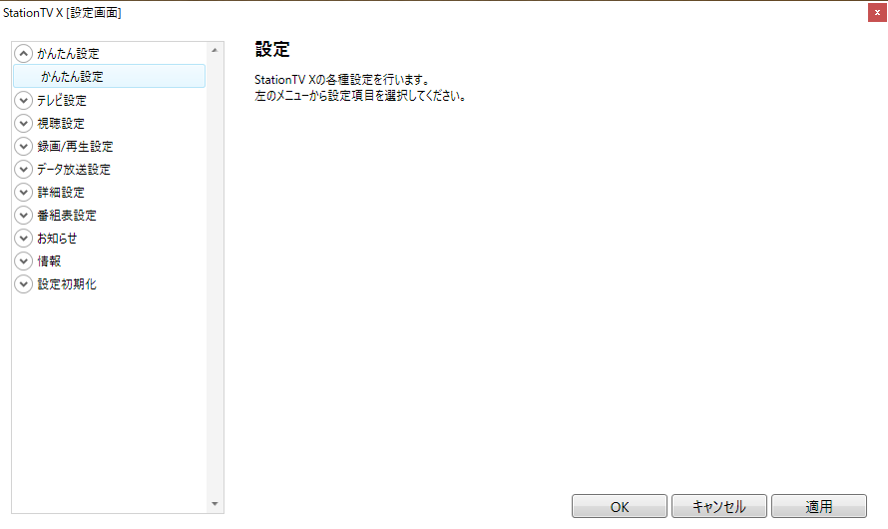
Task: Open the 視聴設定 menu label
Action: pyautogui.click(x=61, y=123)
